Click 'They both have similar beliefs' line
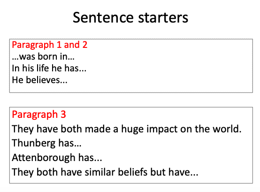 coord(105,172)
